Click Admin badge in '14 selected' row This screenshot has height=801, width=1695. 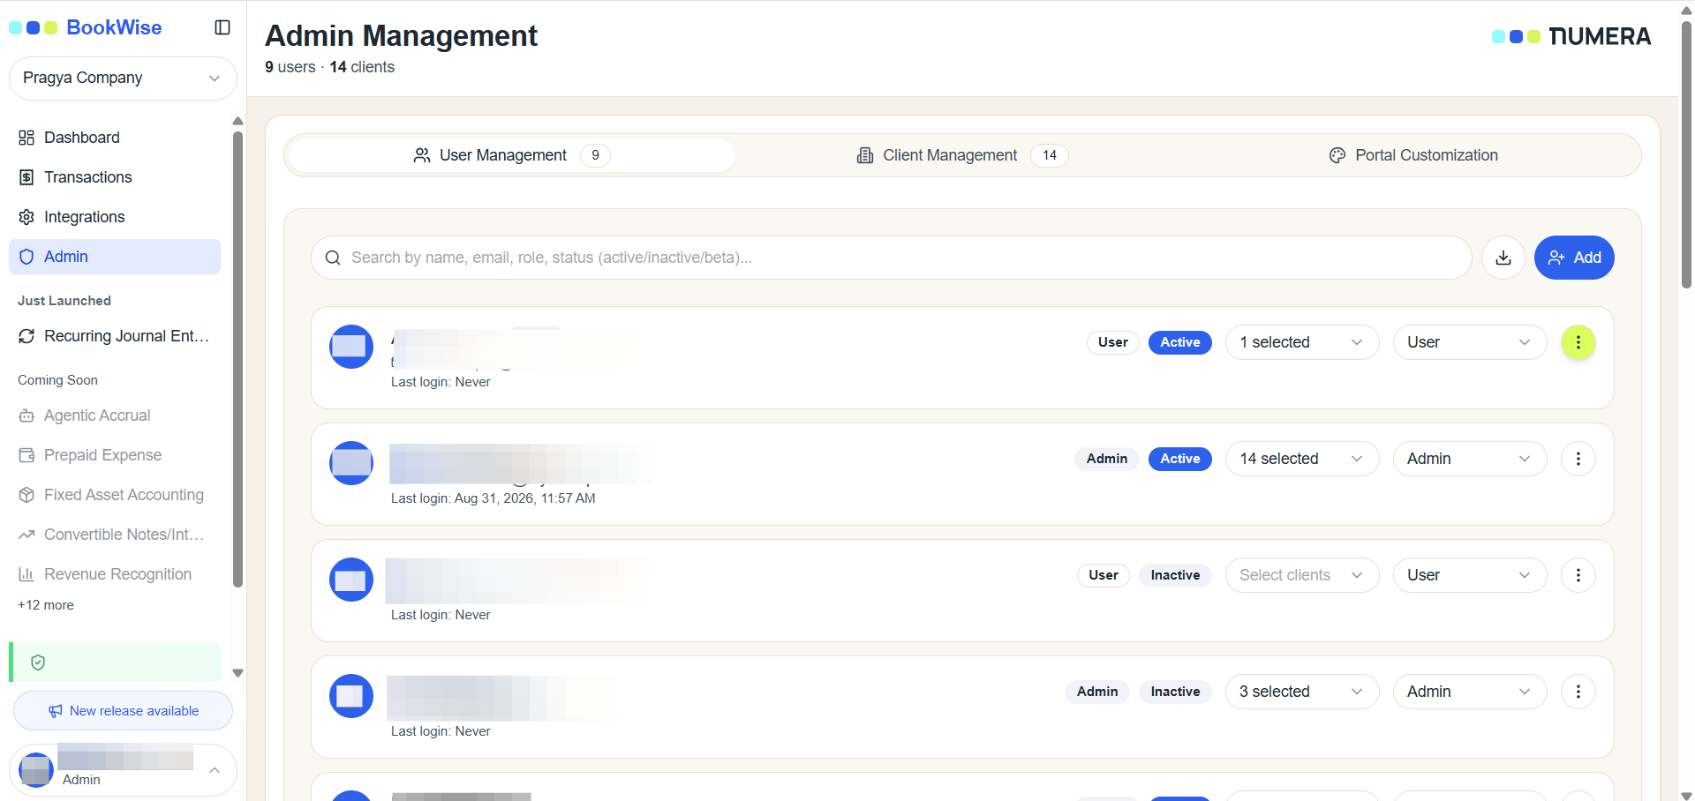(1107, 459)
